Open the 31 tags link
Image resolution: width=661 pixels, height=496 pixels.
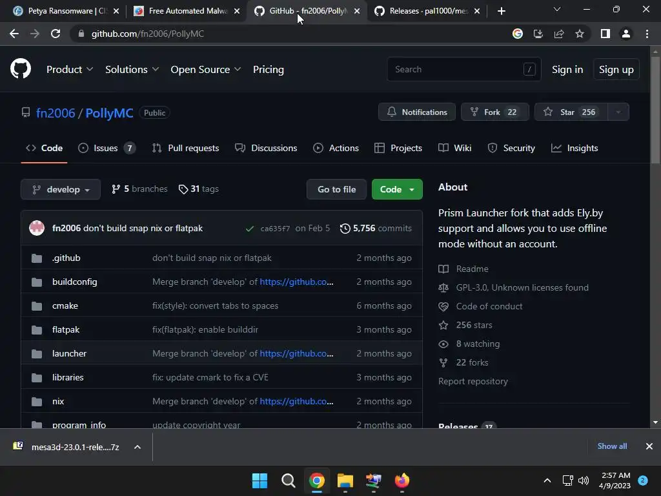pyautogui.click(x=199, y=189)
